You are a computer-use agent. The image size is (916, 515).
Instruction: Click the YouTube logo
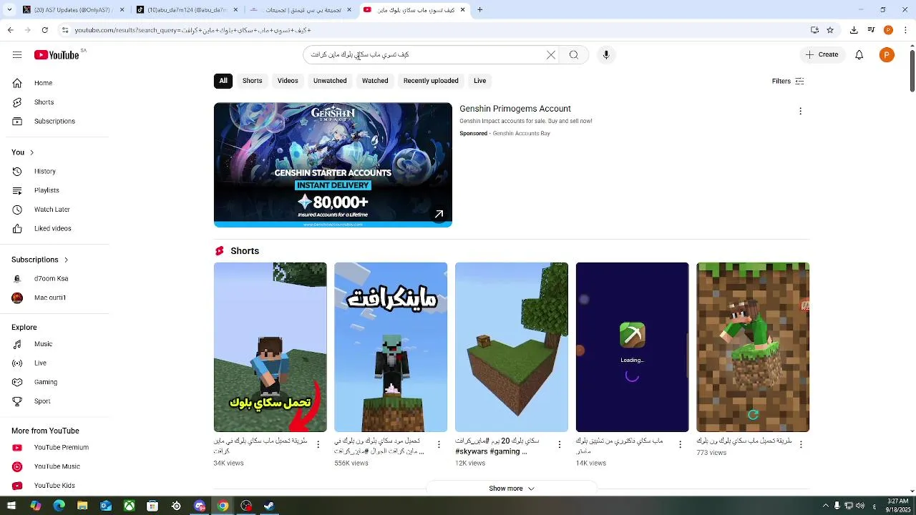[57, 55]
